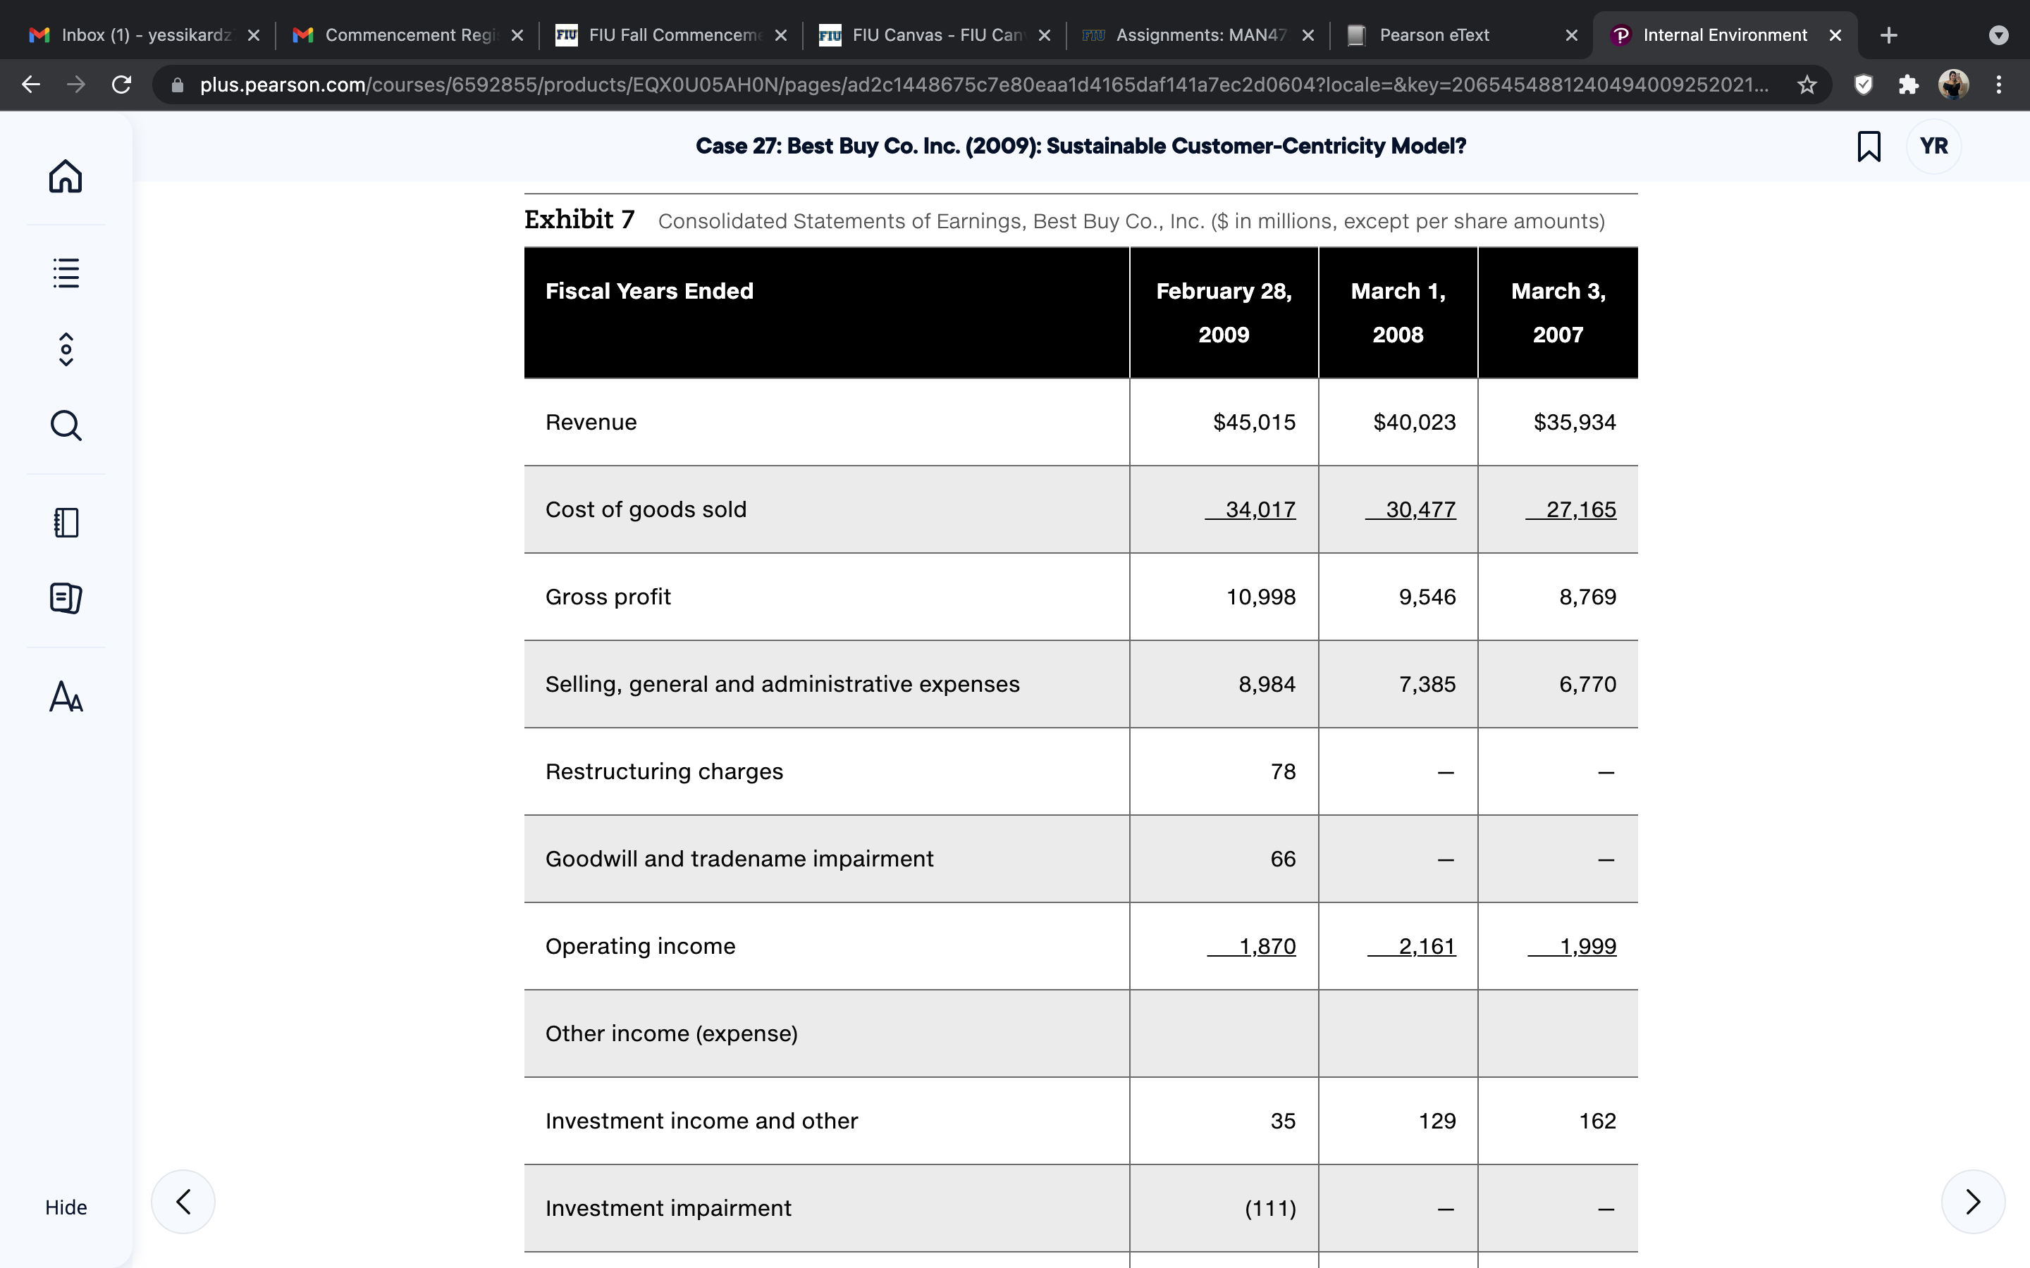Open the flashcards icon in the sidebar
Screen dimensions: 2030x1268
coord(66,598)
